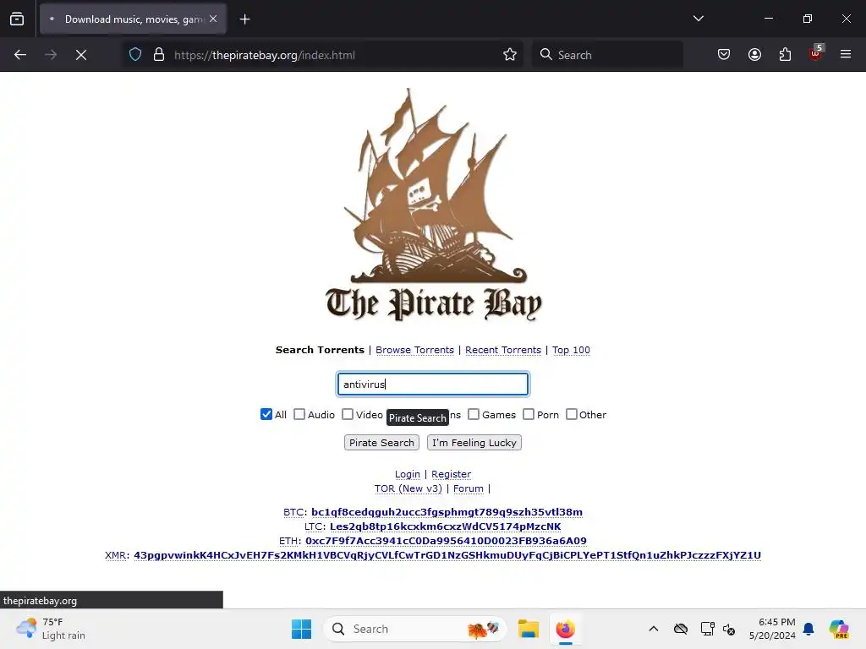The height and width of the screenshot is (649, 866).
Task: Open the Browse Torrents link
Action: point(414,350)
